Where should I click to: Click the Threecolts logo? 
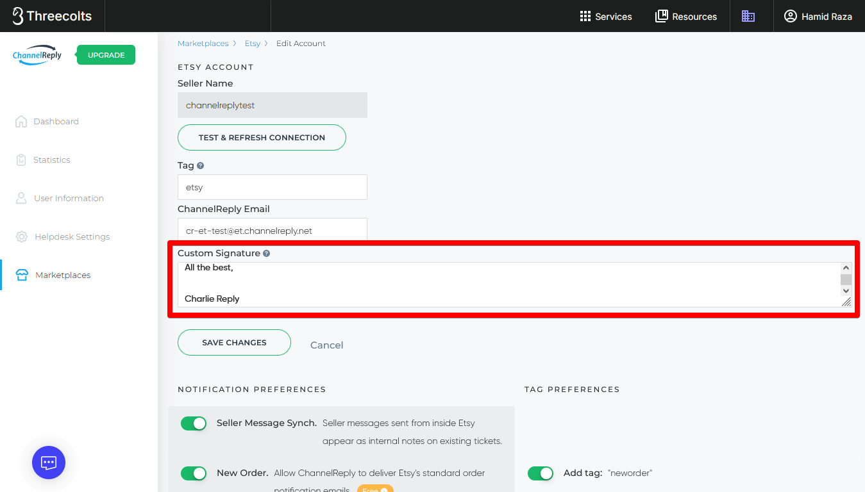tap(52, 16)
